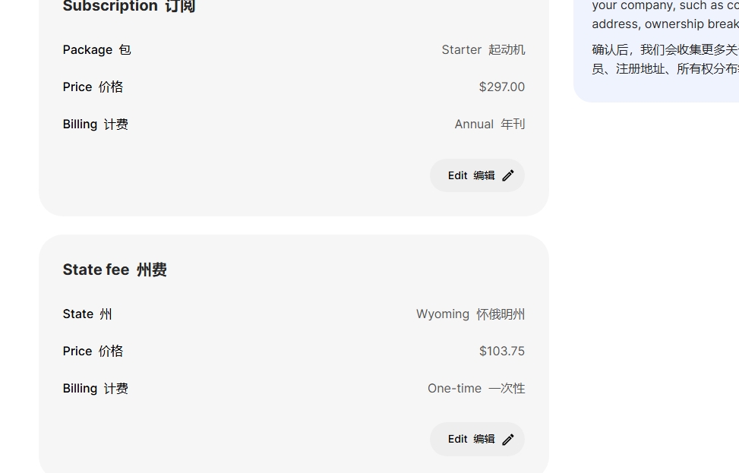739x473 pixels.
Task: Click the Starter package value
Action: pos(483,50)
